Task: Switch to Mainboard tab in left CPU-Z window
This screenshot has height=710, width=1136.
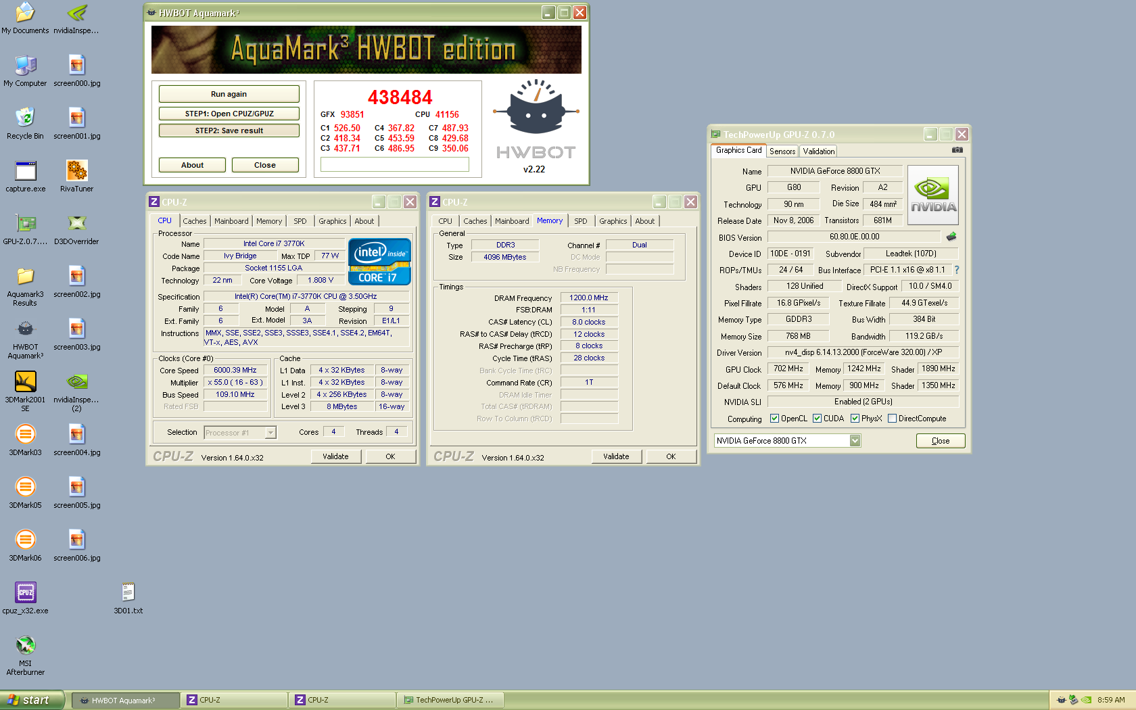Action: 231,221
